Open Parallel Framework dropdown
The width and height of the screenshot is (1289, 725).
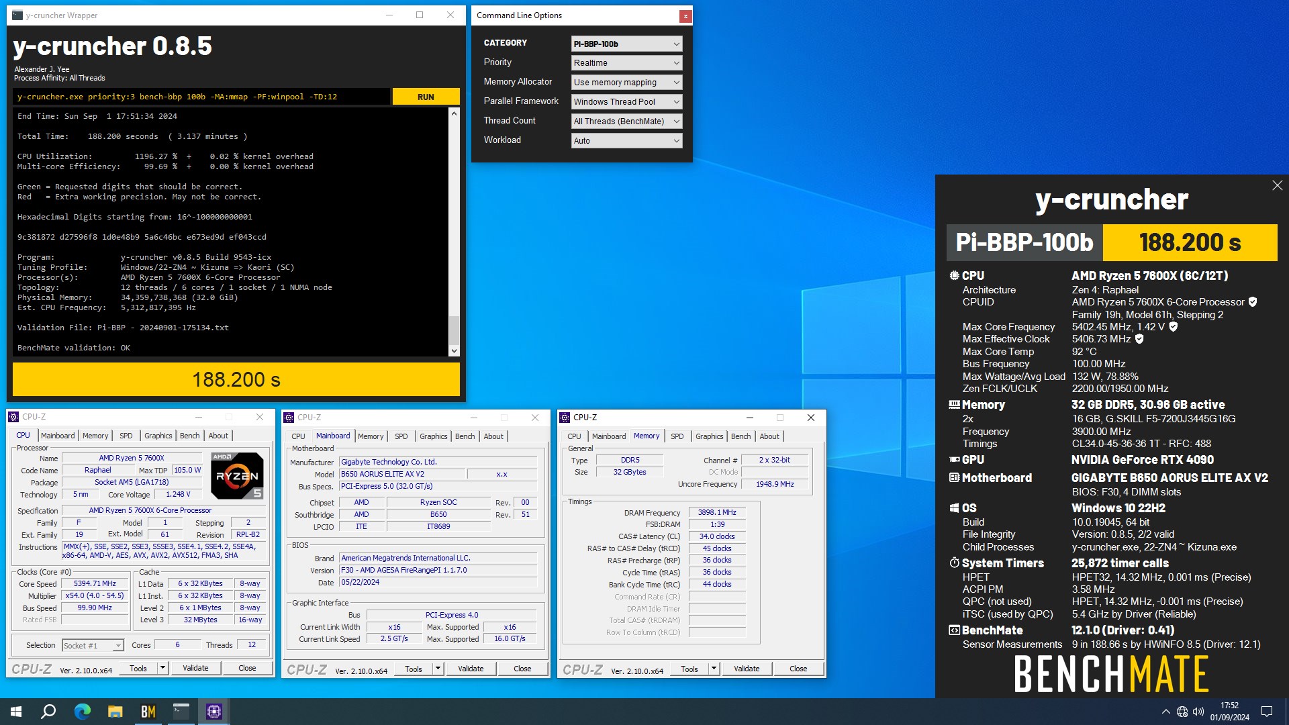626,102
